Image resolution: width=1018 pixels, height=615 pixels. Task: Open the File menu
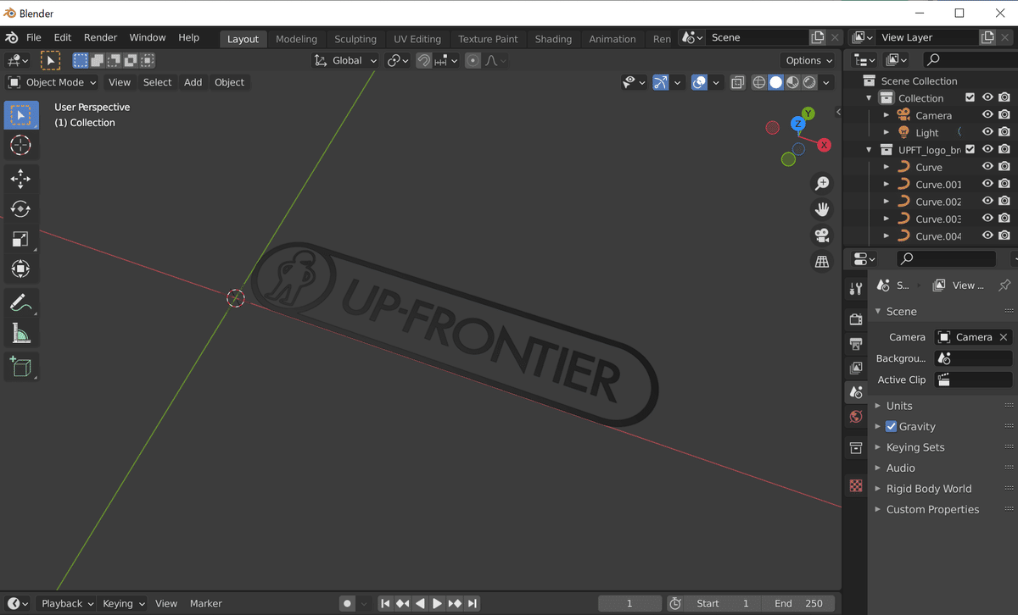[34, 37]
